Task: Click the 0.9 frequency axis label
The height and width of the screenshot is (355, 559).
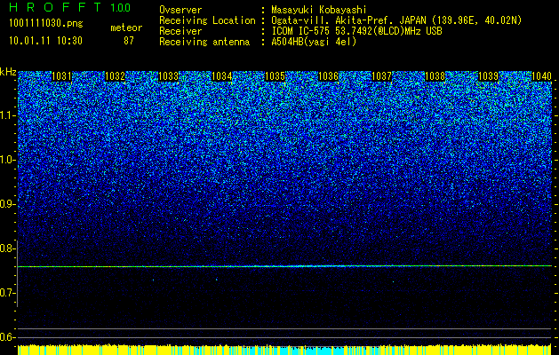Action: coord(7,204)
